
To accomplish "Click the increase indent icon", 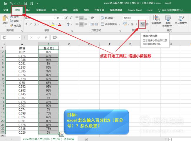I will pyautogui.click(x=96, y=24).
